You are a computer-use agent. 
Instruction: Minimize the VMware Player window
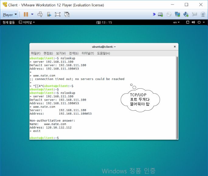tap(172, 5)
